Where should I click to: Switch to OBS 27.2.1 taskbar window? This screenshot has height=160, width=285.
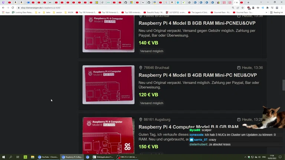[127, 157]
